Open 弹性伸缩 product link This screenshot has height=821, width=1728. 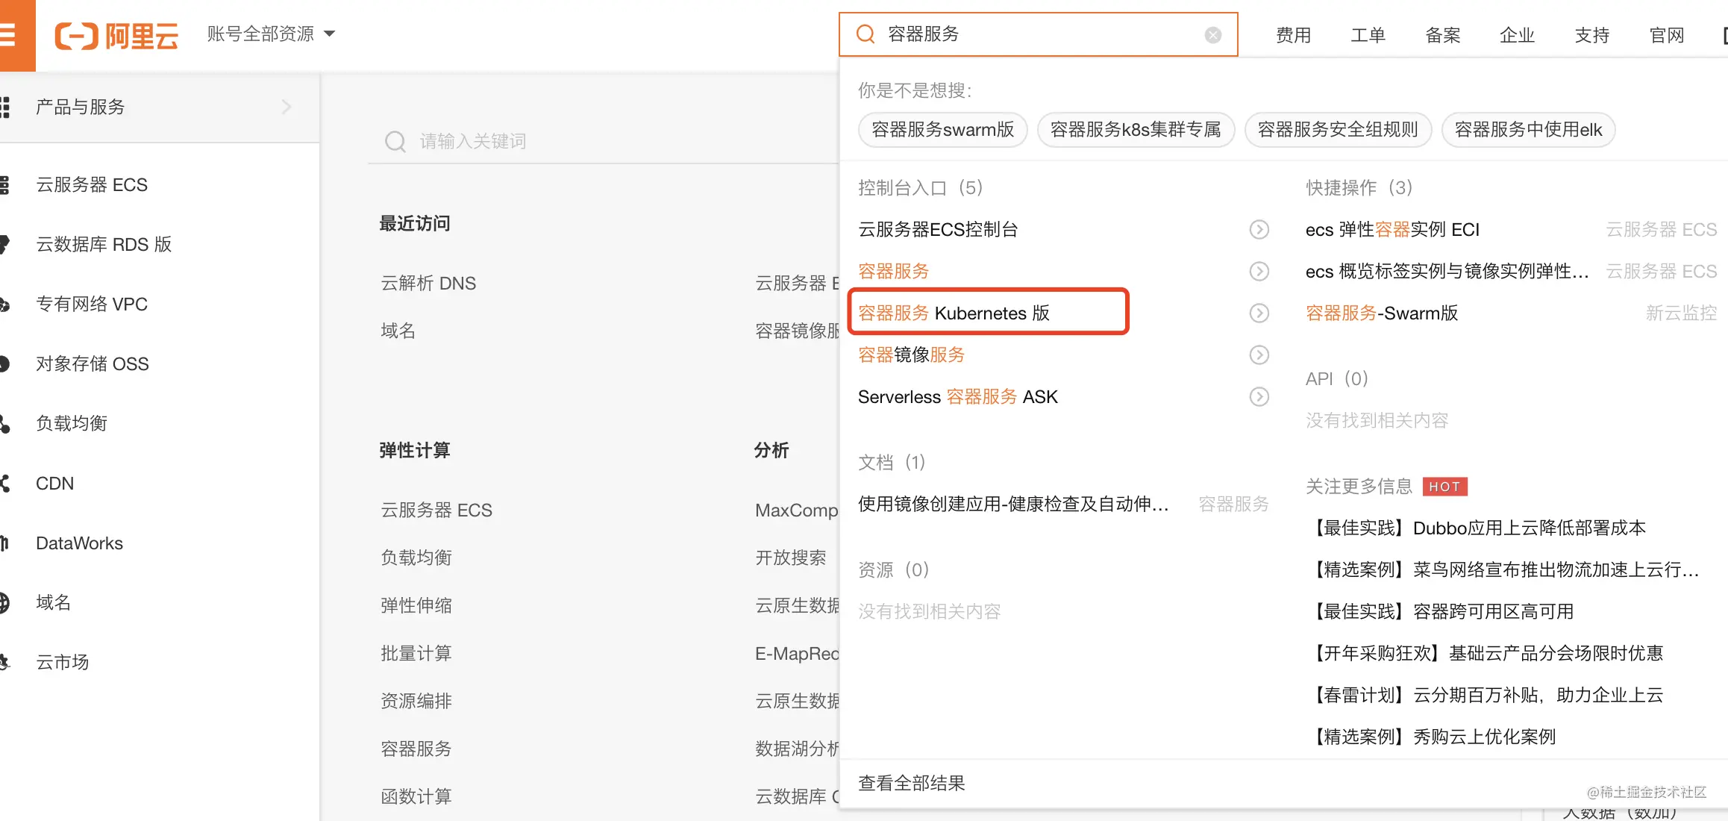point(416,605)
